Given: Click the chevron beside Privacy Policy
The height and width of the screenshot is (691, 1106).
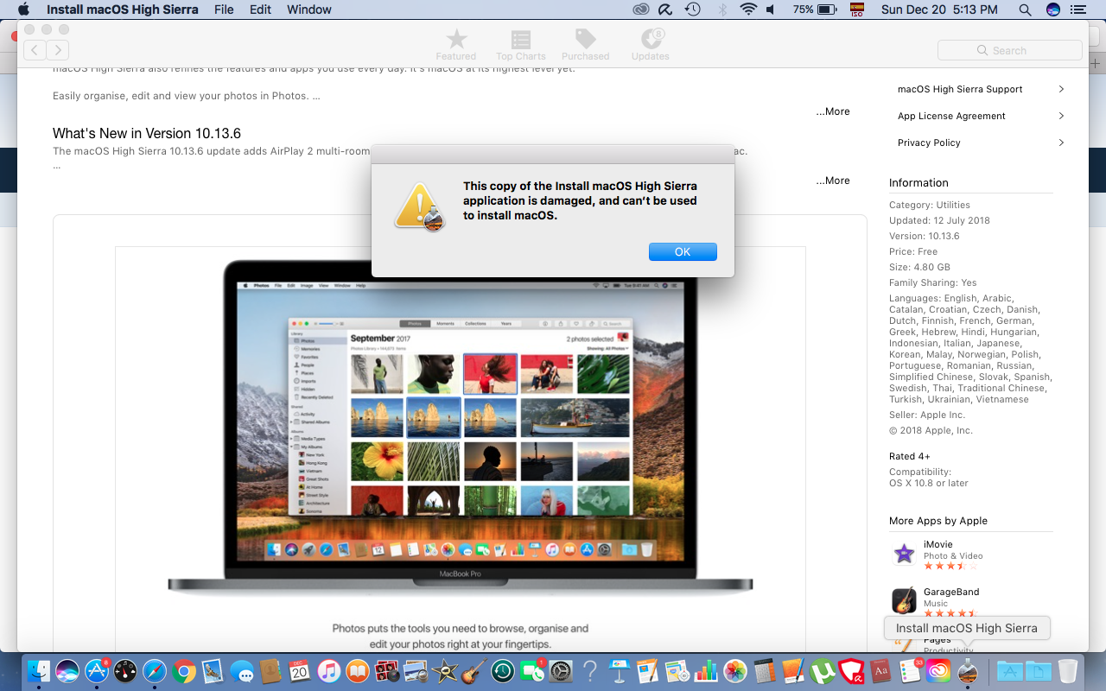Looking at the screenshot, I should [x=1061, y=143].
